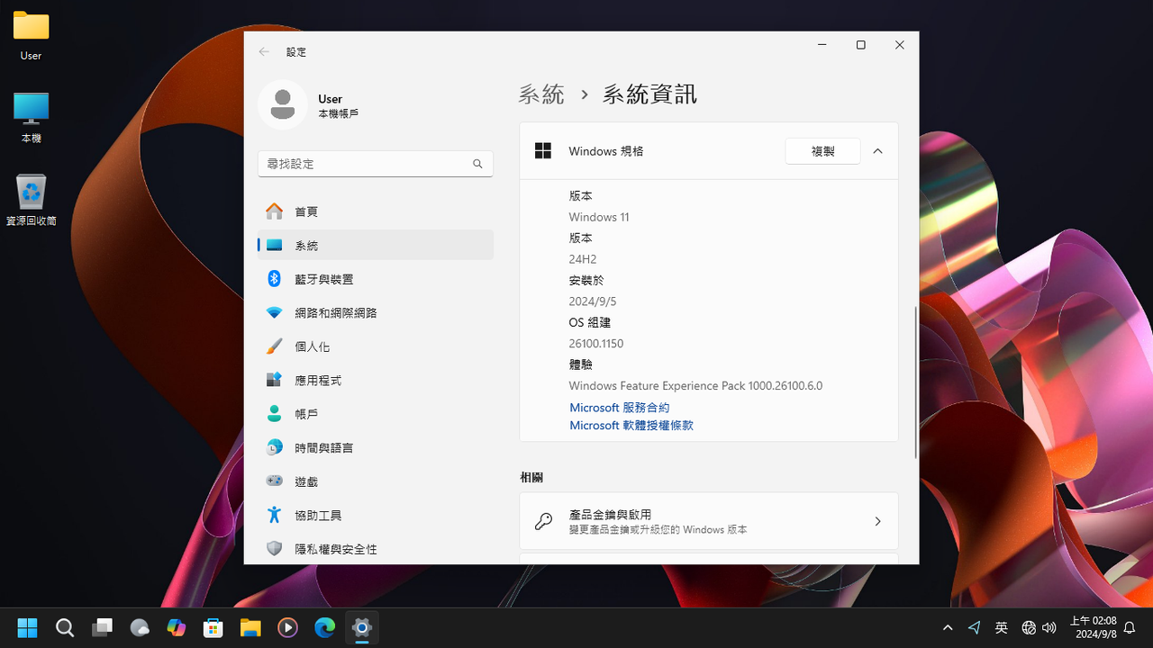The image size is (1153, 648).
Task: Open 個人化 paintbrush icon
Action: [x=275, y=346]
